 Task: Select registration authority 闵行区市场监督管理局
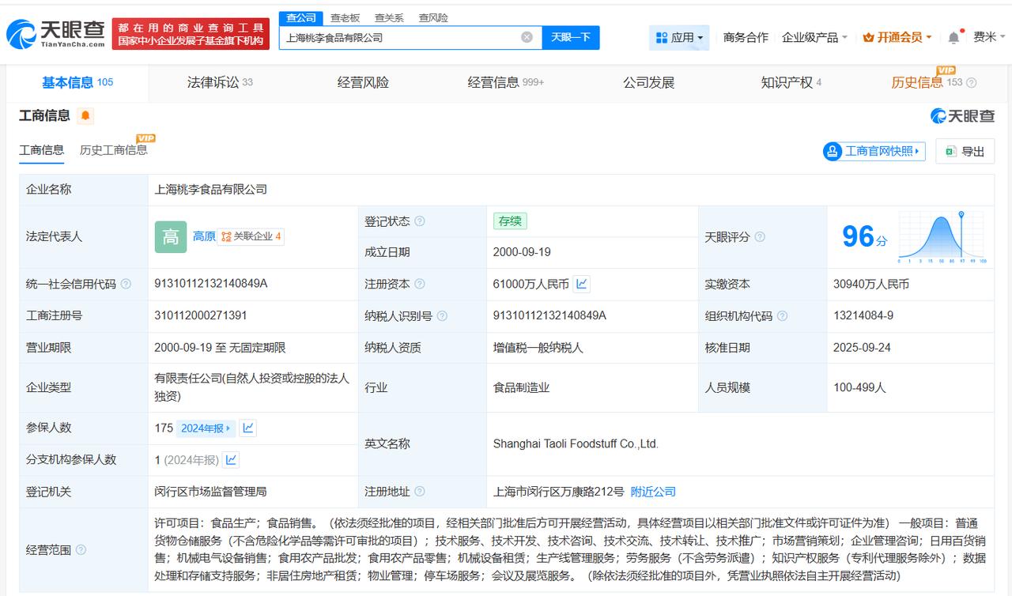tap(210, 492)
